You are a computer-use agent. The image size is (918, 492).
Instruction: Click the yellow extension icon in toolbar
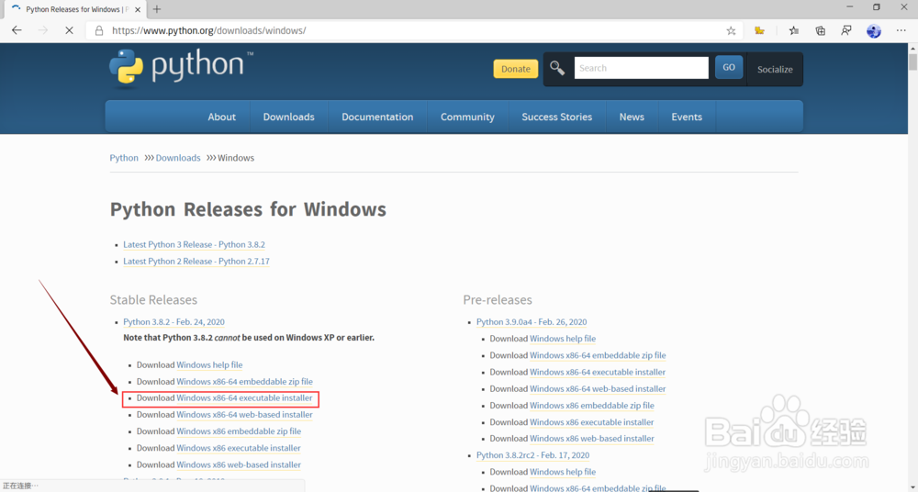click(759, 30)
